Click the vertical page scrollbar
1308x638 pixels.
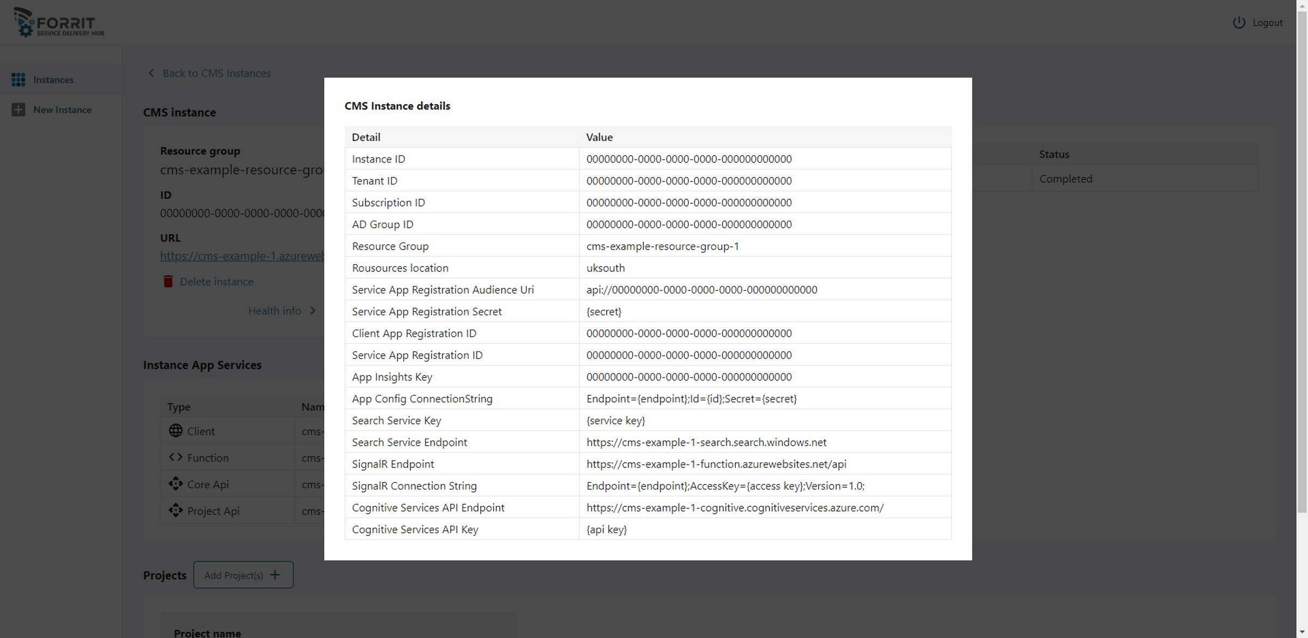pos(1301,272)
